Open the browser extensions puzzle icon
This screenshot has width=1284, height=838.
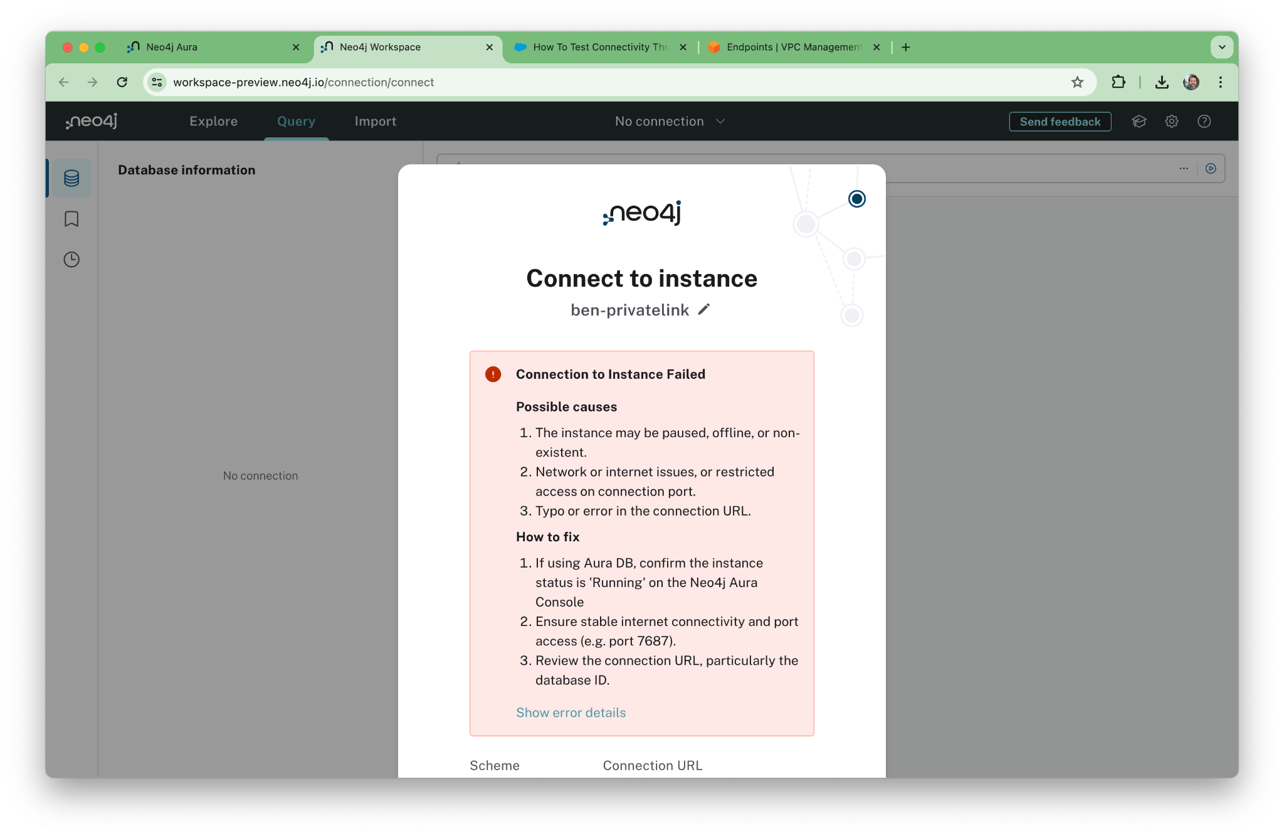pos(1118,82)
